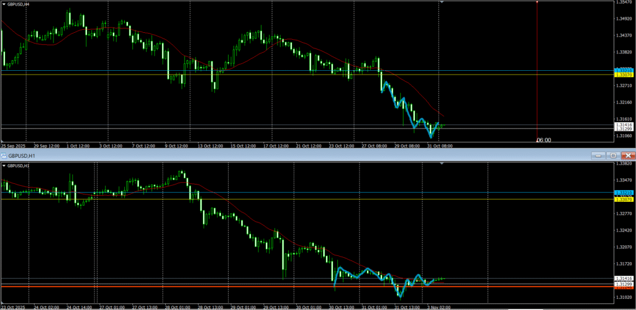Click the 3 Nov 02:00 label on H1 axis
636x310 pixels.
pyautogui.click(x=438, y=306)
